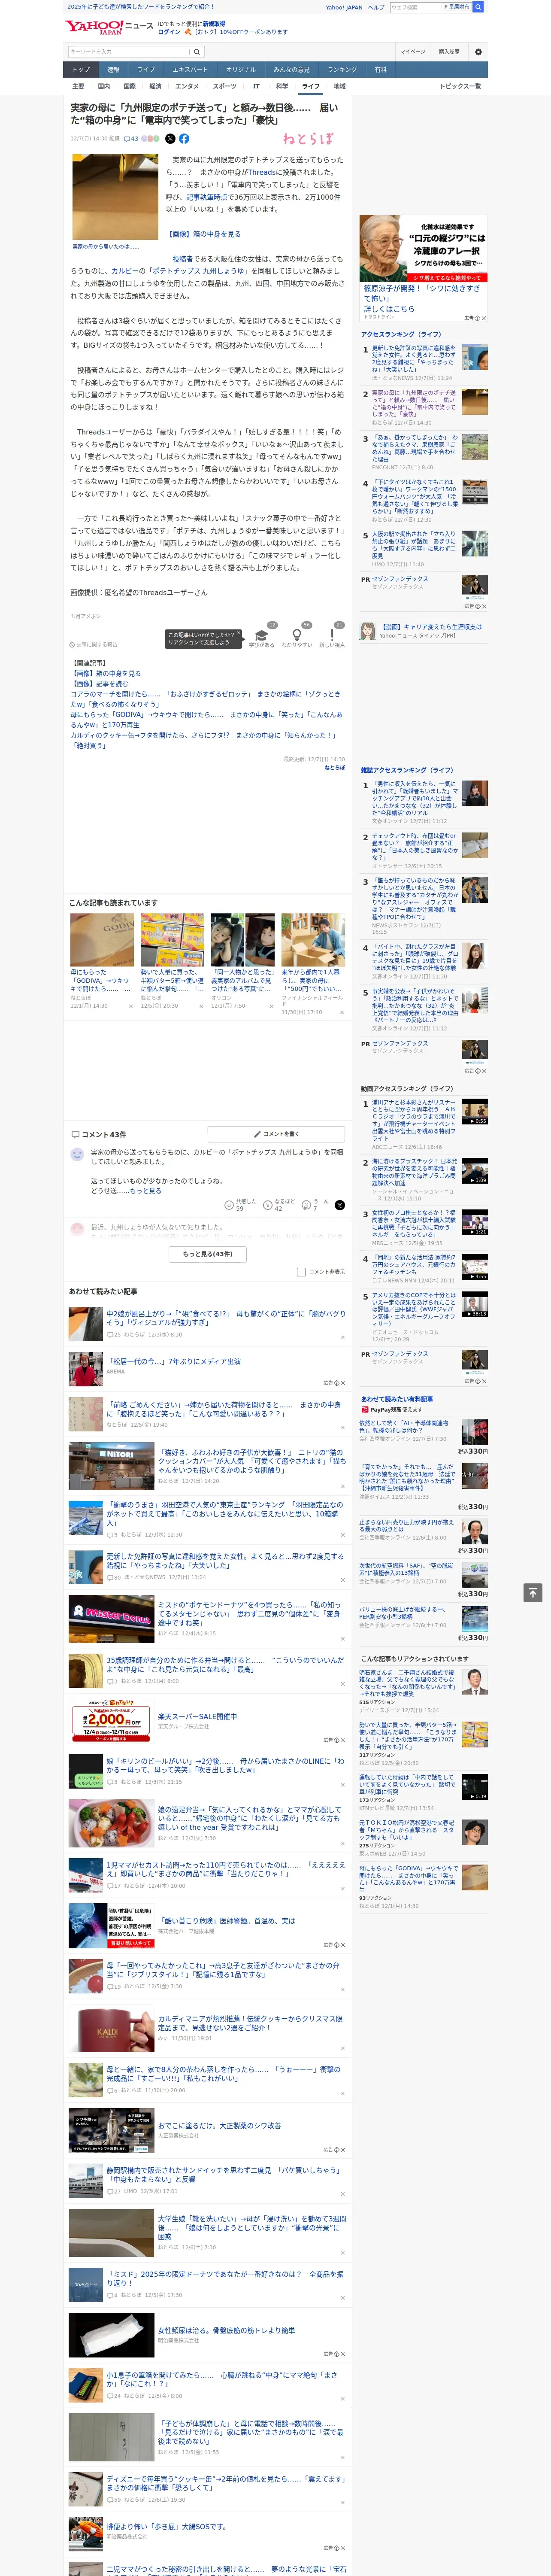Click the 五月アメボシ author name
The height and width of the screenshot is (2576, 551).
click(85, 616)
